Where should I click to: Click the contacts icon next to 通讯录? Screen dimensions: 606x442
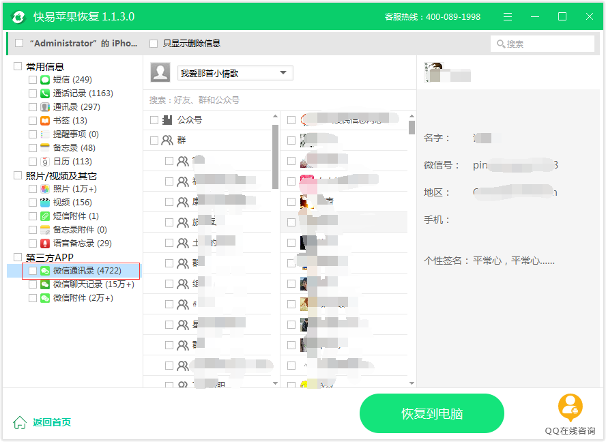[45, 107]
